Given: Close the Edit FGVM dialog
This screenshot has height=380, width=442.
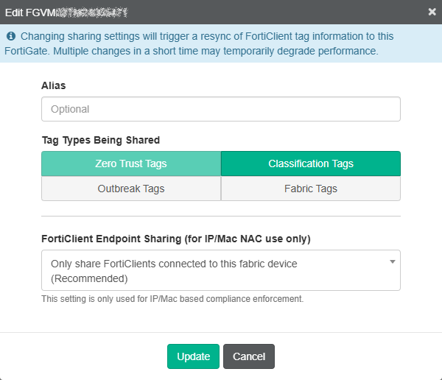Looking at the screenshot, I should 432,12.
